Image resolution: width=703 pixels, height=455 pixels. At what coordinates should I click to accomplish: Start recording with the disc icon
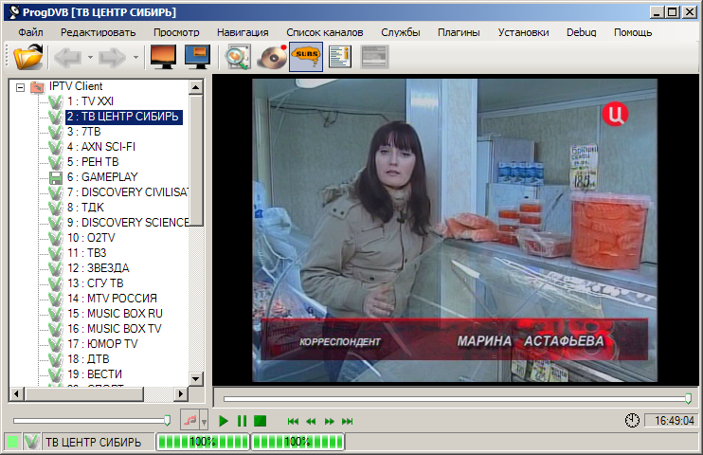272,57
